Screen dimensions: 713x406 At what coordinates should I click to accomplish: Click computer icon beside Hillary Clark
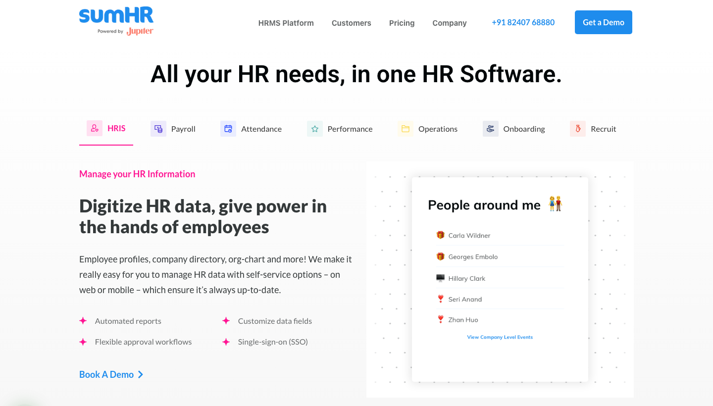tap(440, 278)
